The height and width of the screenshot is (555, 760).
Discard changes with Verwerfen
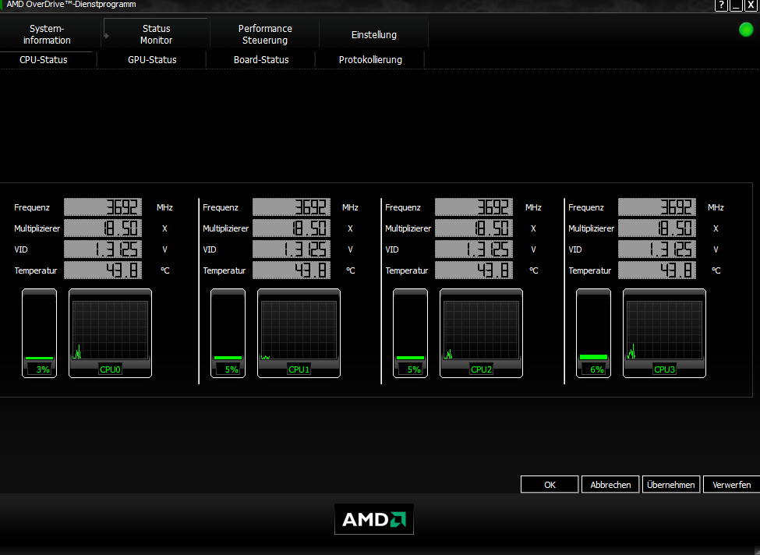click(731, 484)
